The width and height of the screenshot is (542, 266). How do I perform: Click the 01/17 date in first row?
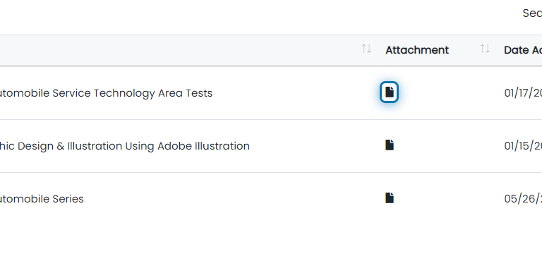click(523, 93)
